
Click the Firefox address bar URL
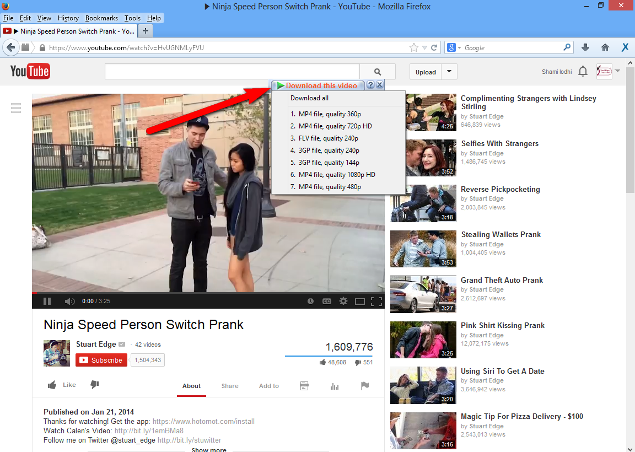click(x=126, y=48)
